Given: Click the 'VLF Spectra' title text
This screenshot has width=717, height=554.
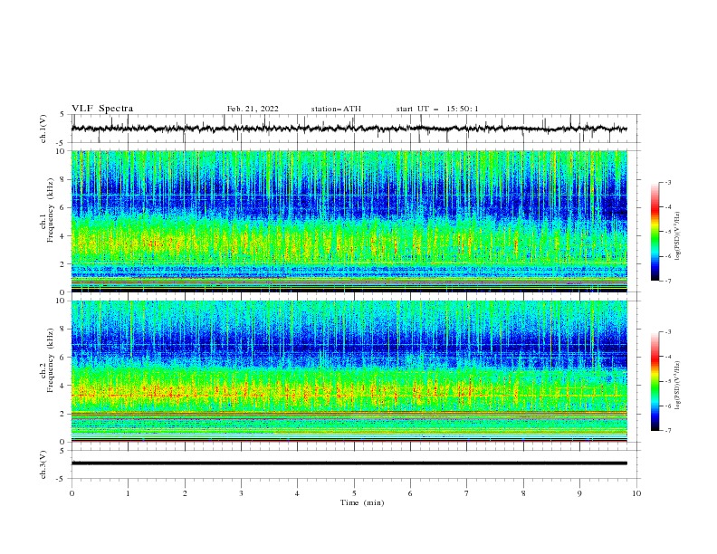Looking at the screenshot, I should click(x=102, y=109).
